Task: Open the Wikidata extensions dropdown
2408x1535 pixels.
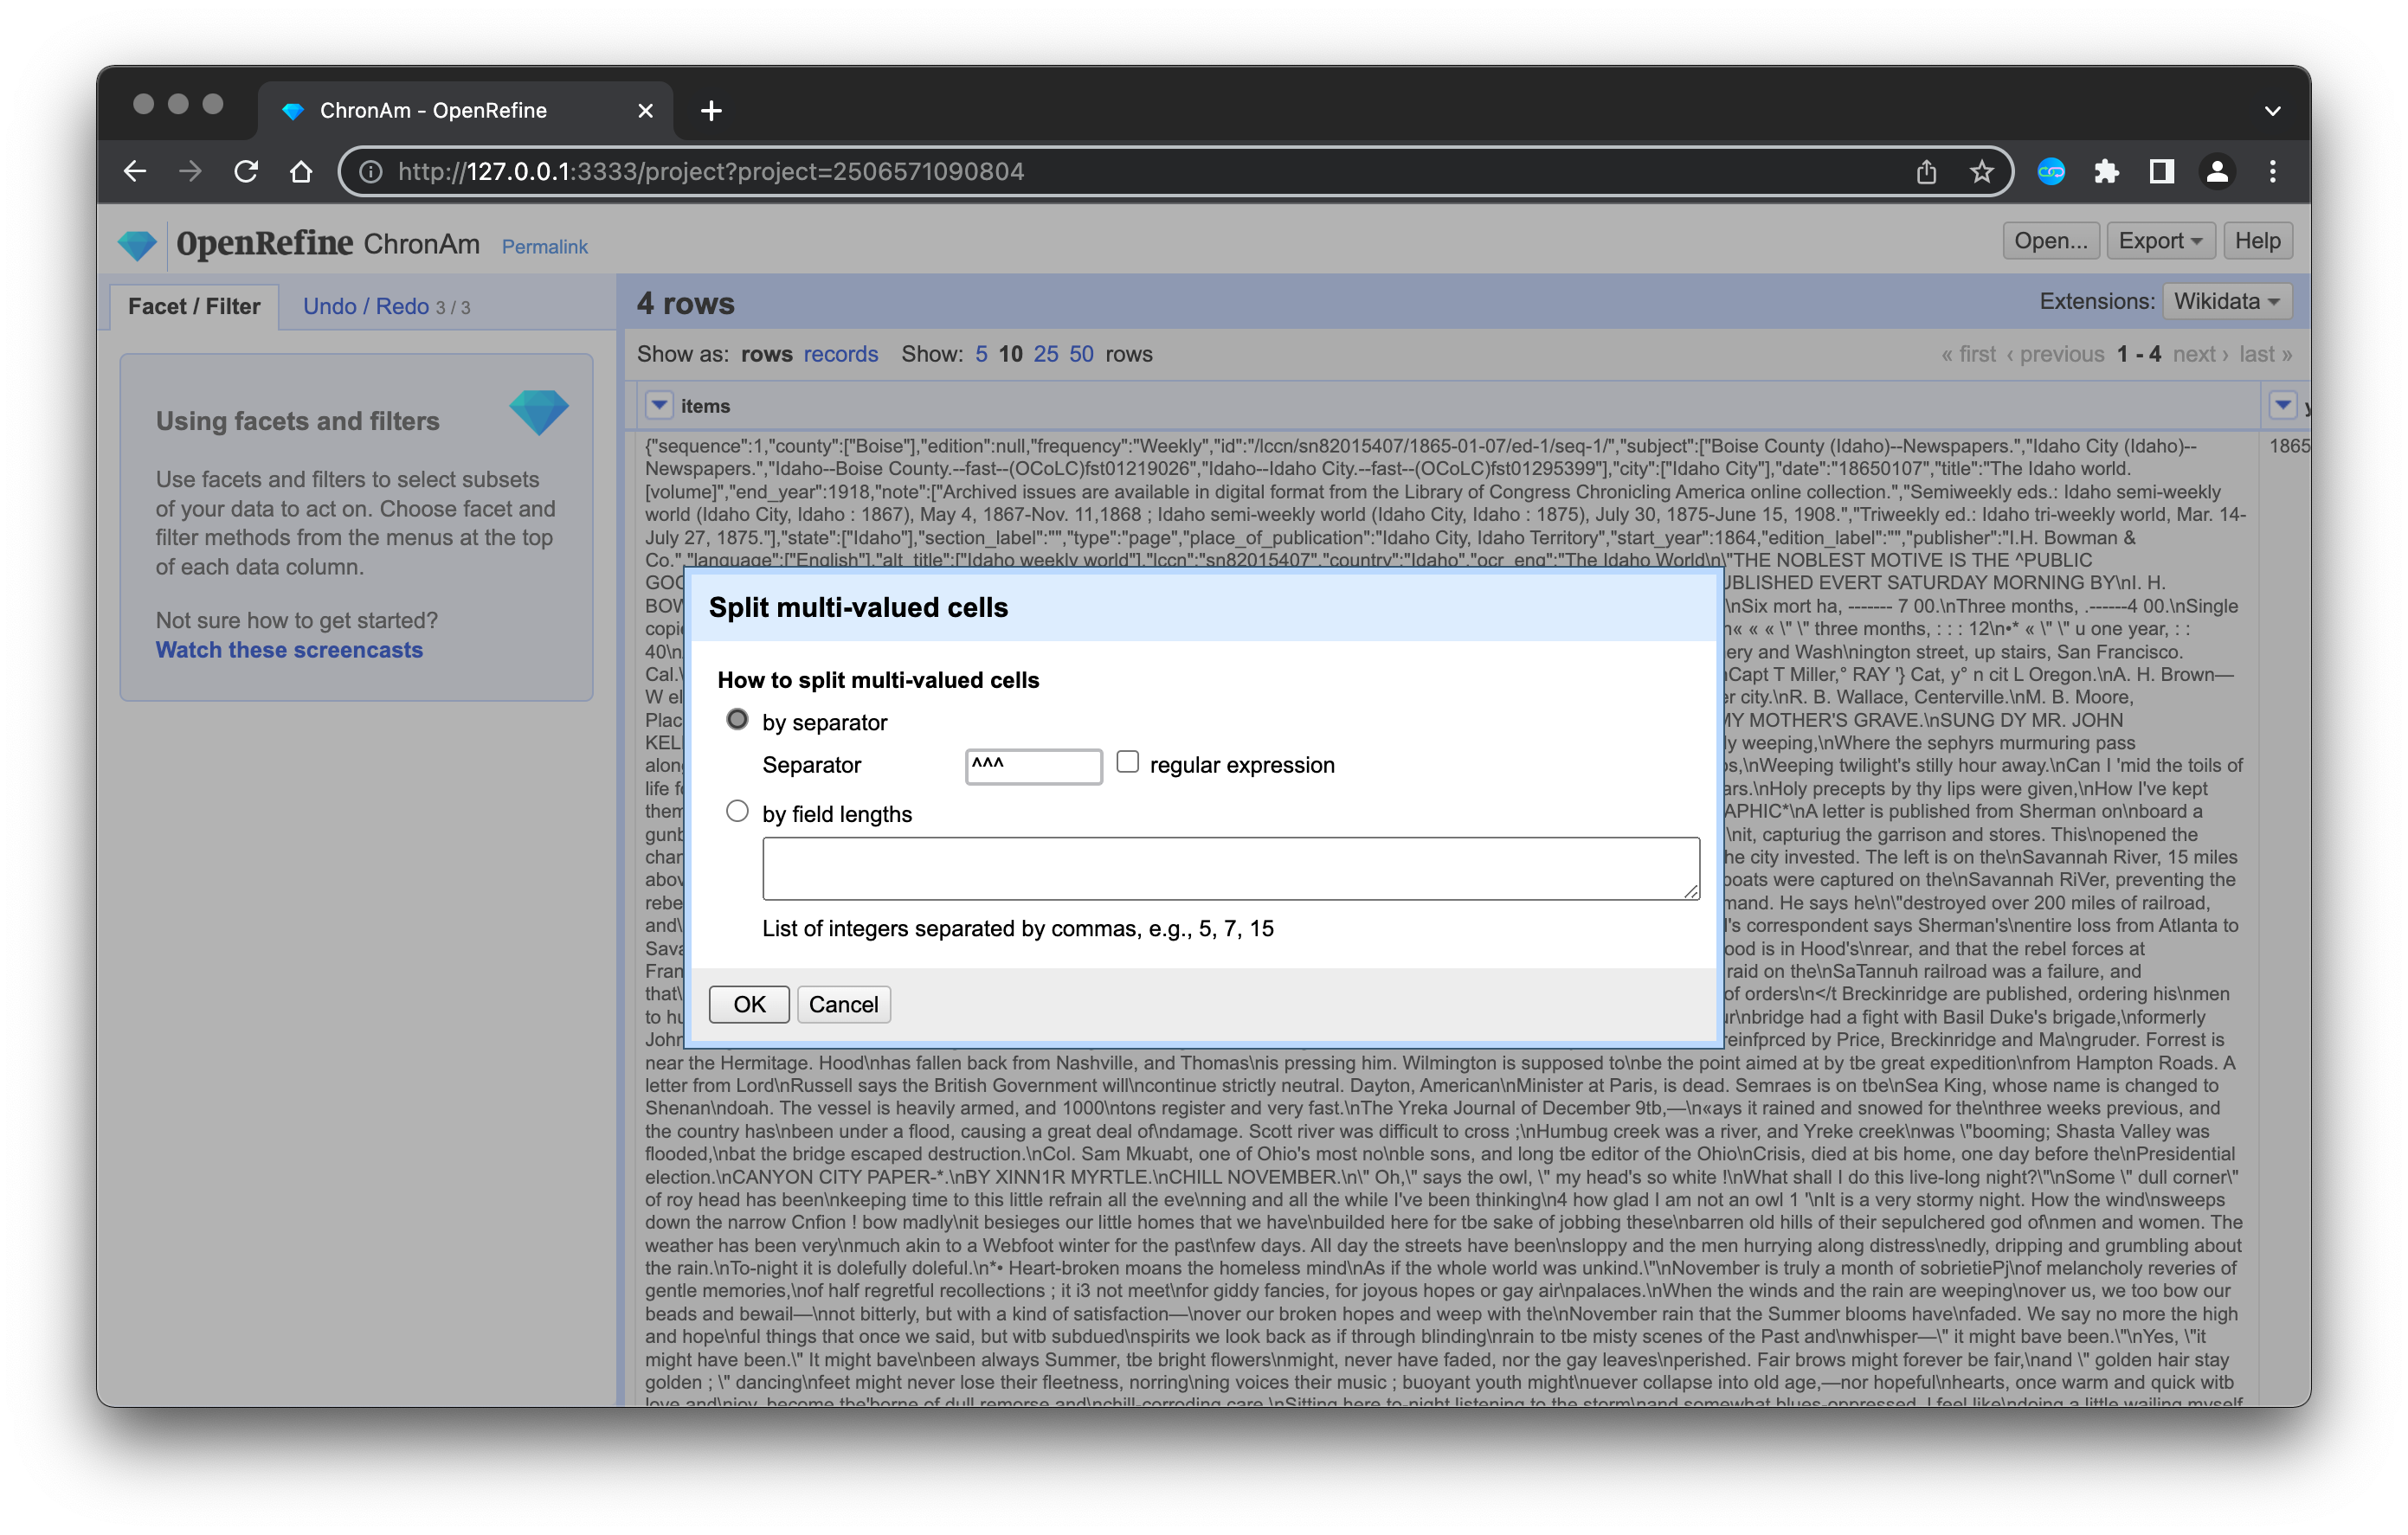Action: [2224, 301]
